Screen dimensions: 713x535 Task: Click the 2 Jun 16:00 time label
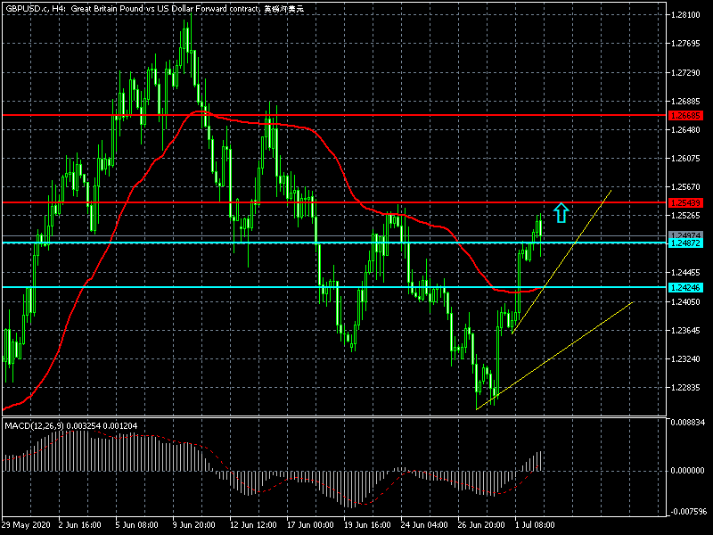(x=79, y=525)
